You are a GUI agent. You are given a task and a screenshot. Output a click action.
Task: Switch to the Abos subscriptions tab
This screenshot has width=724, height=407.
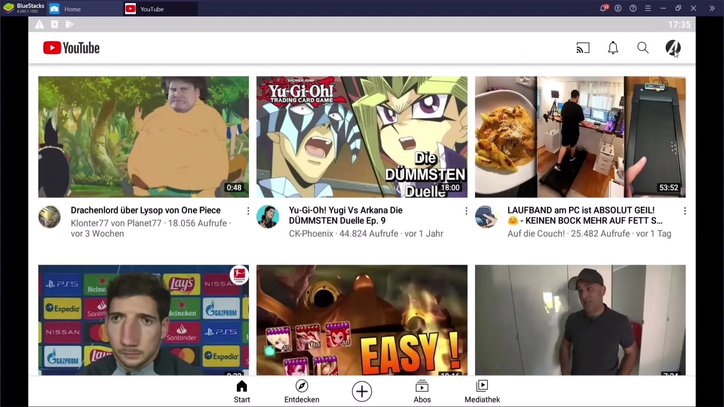point(422,392)
